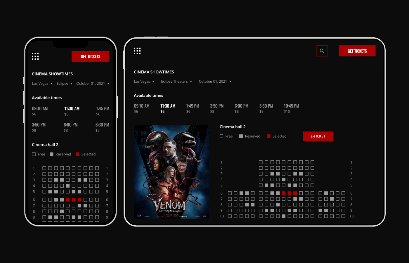Deselect the rightmost red seat in tablet row 6

point(295,193)
